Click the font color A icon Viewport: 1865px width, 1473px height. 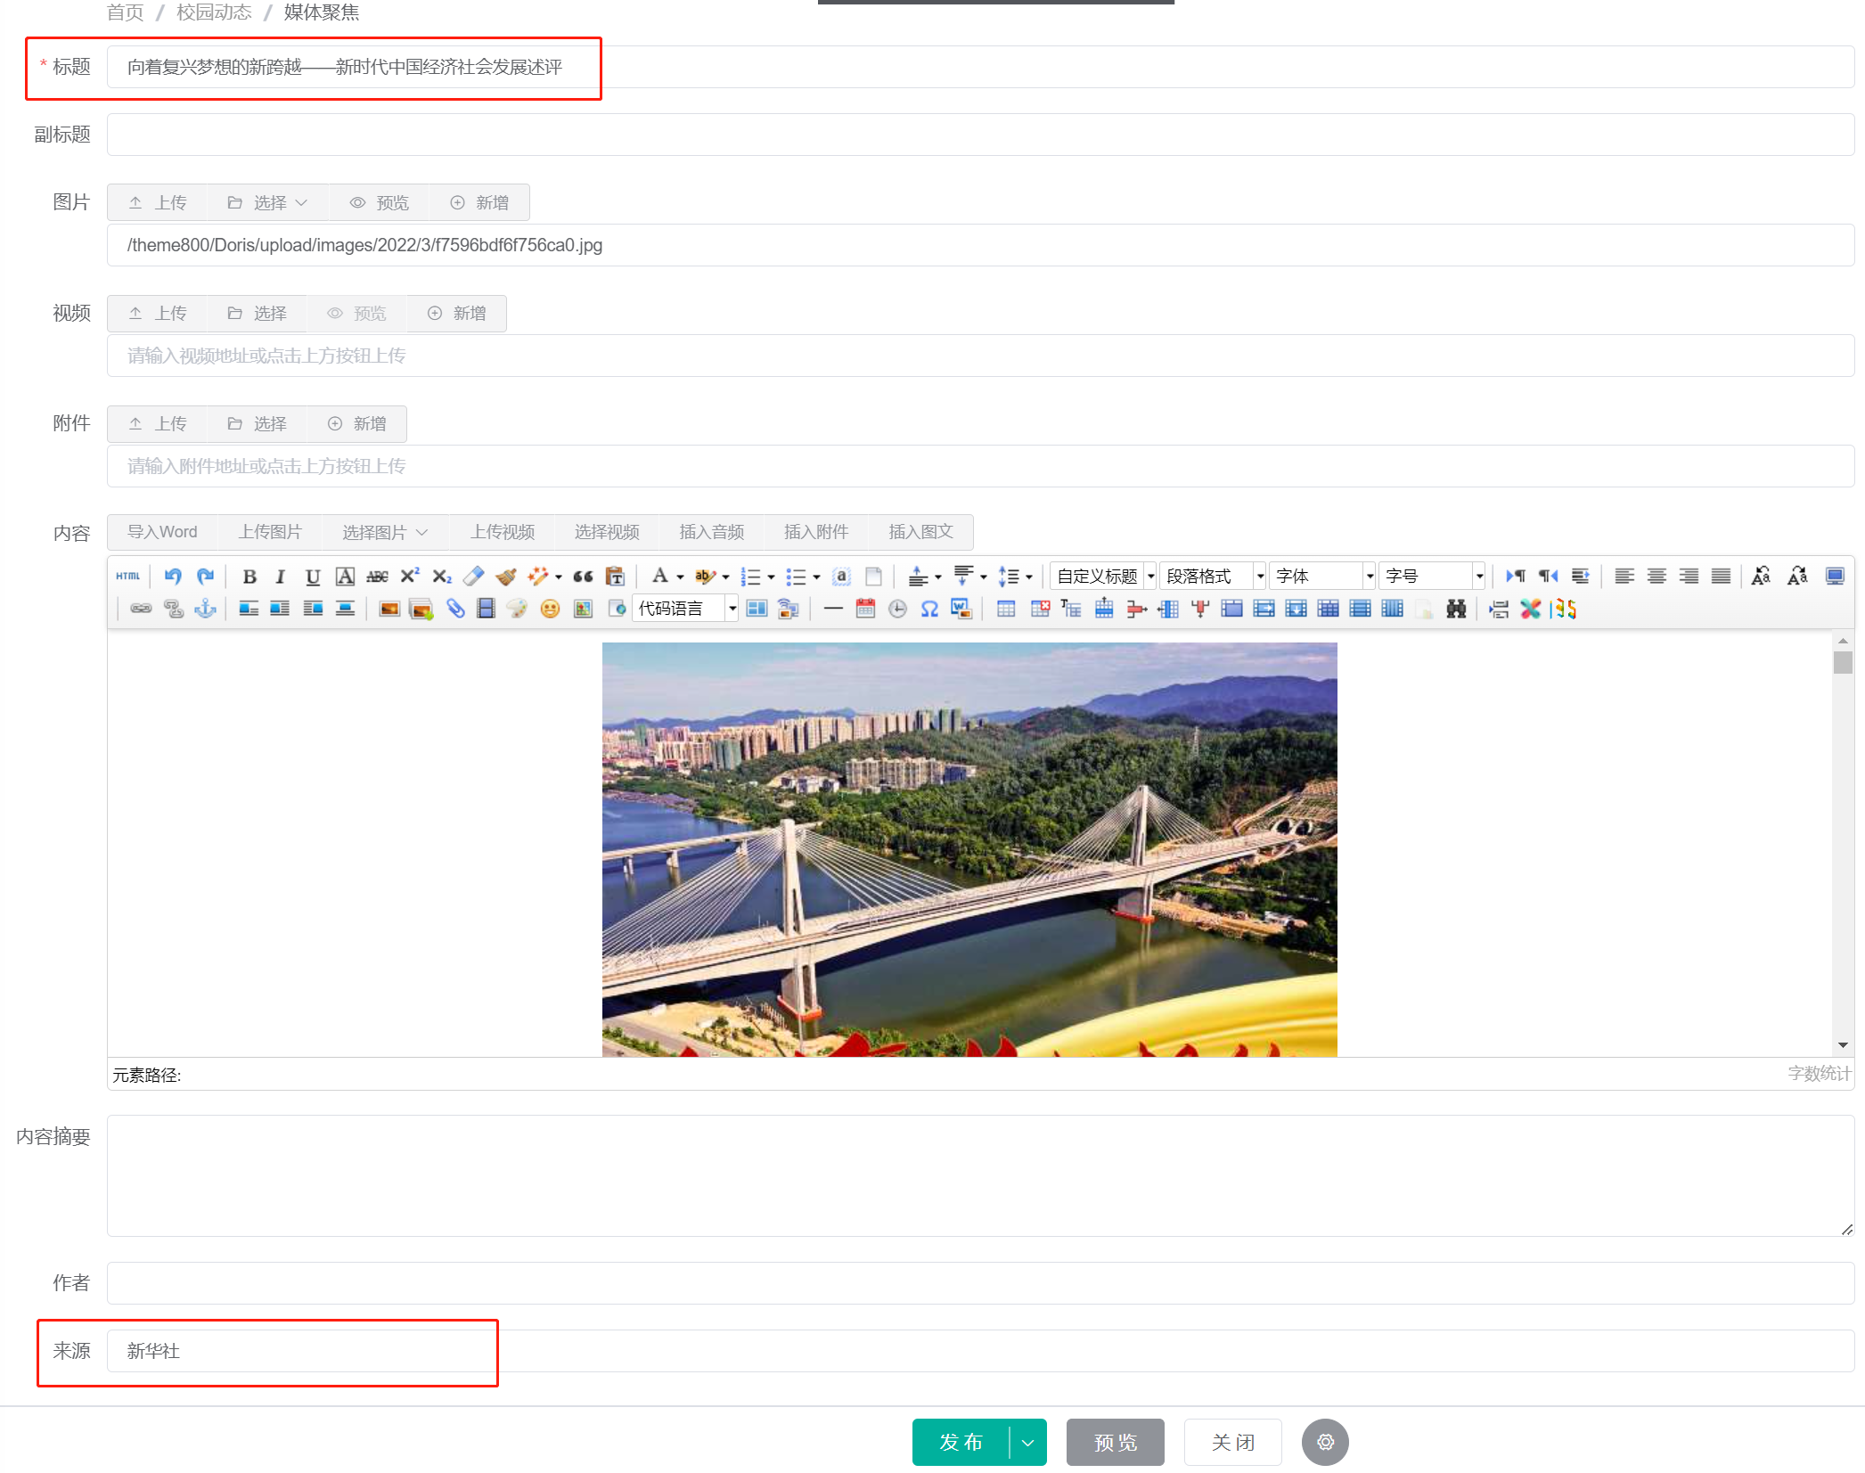click(659, 577)
